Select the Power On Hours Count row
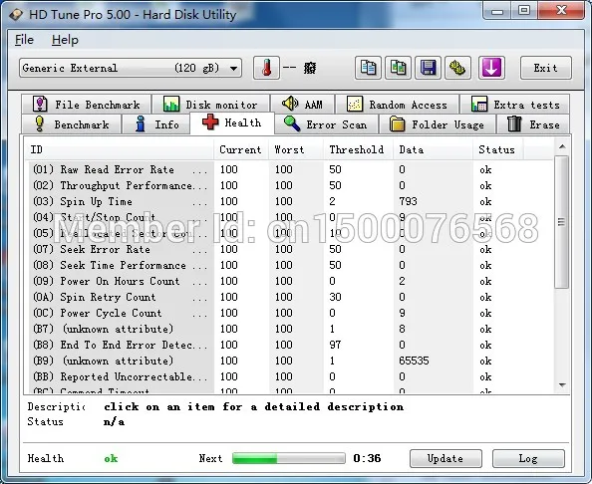Screen dimensions: 592x484 tap(290, 281)
